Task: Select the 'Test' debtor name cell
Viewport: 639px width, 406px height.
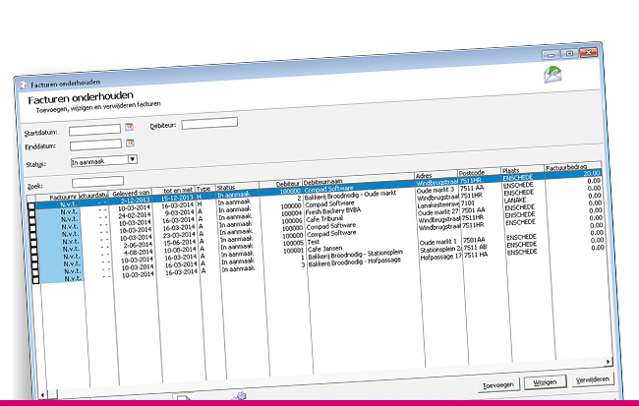Action: [313, 242]
